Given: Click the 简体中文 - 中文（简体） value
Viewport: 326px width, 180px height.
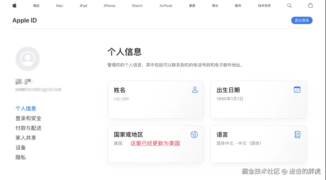Looking at the screenshot, I should pos(239,143).
